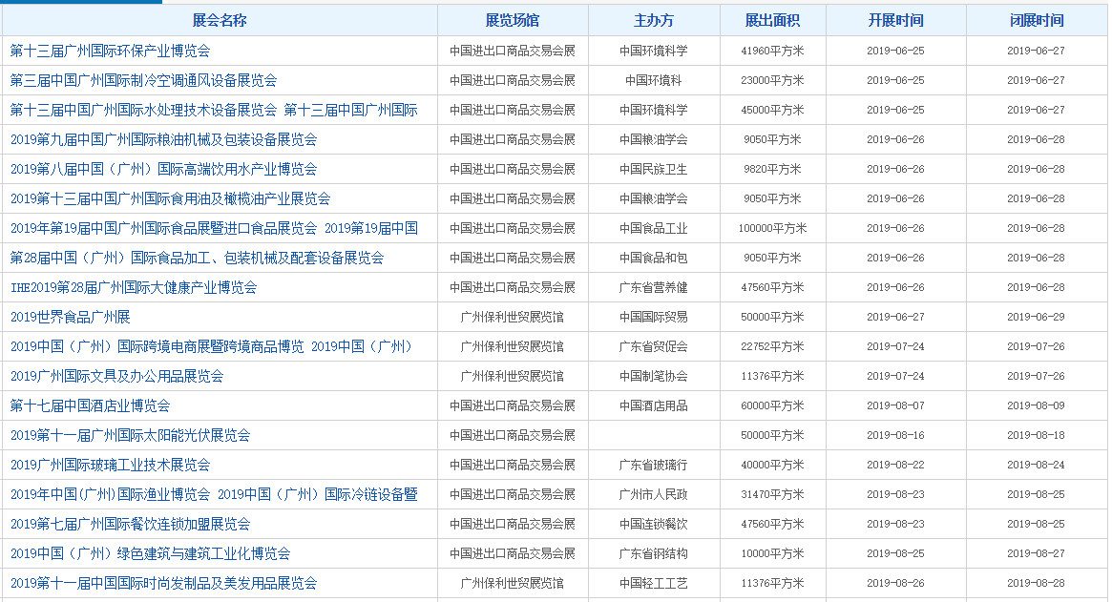Click the 展出面积 column header
This screenshot has height=602, width=1112.
coord(772,21)
